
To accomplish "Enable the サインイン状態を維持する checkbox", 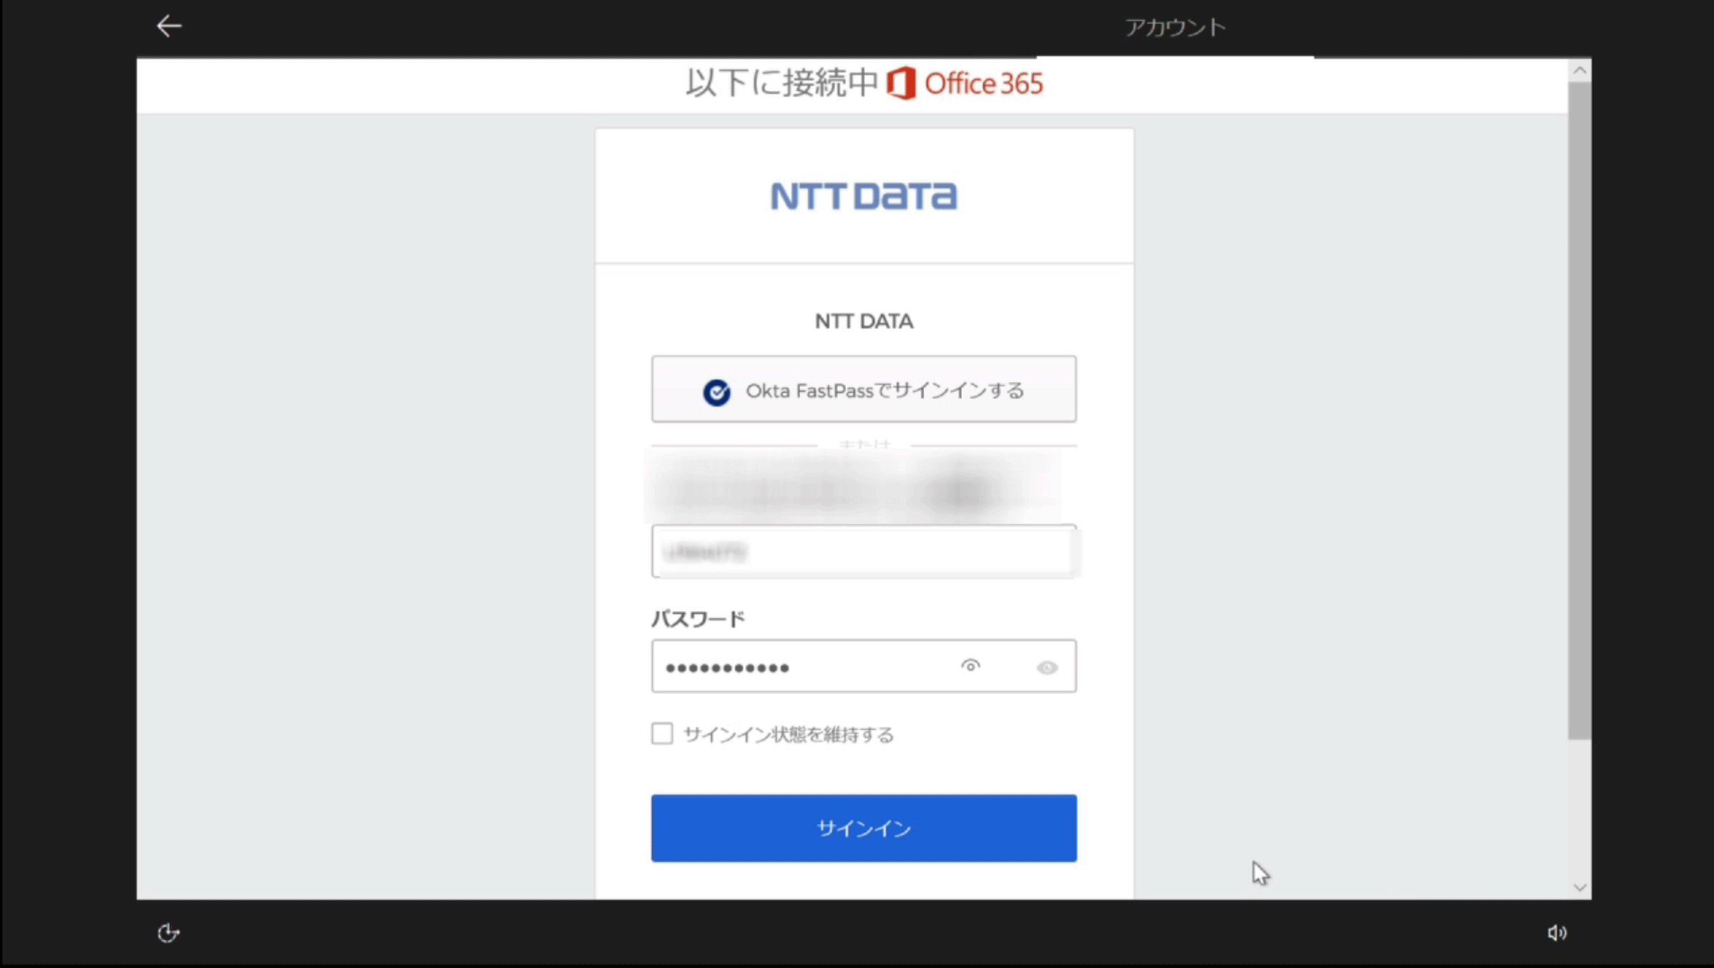I will point(661,734).
